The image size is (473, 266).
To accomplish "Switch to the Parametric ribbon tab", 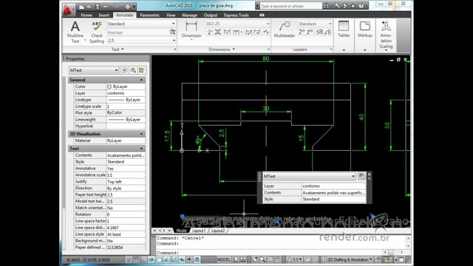I will (149, 15).
